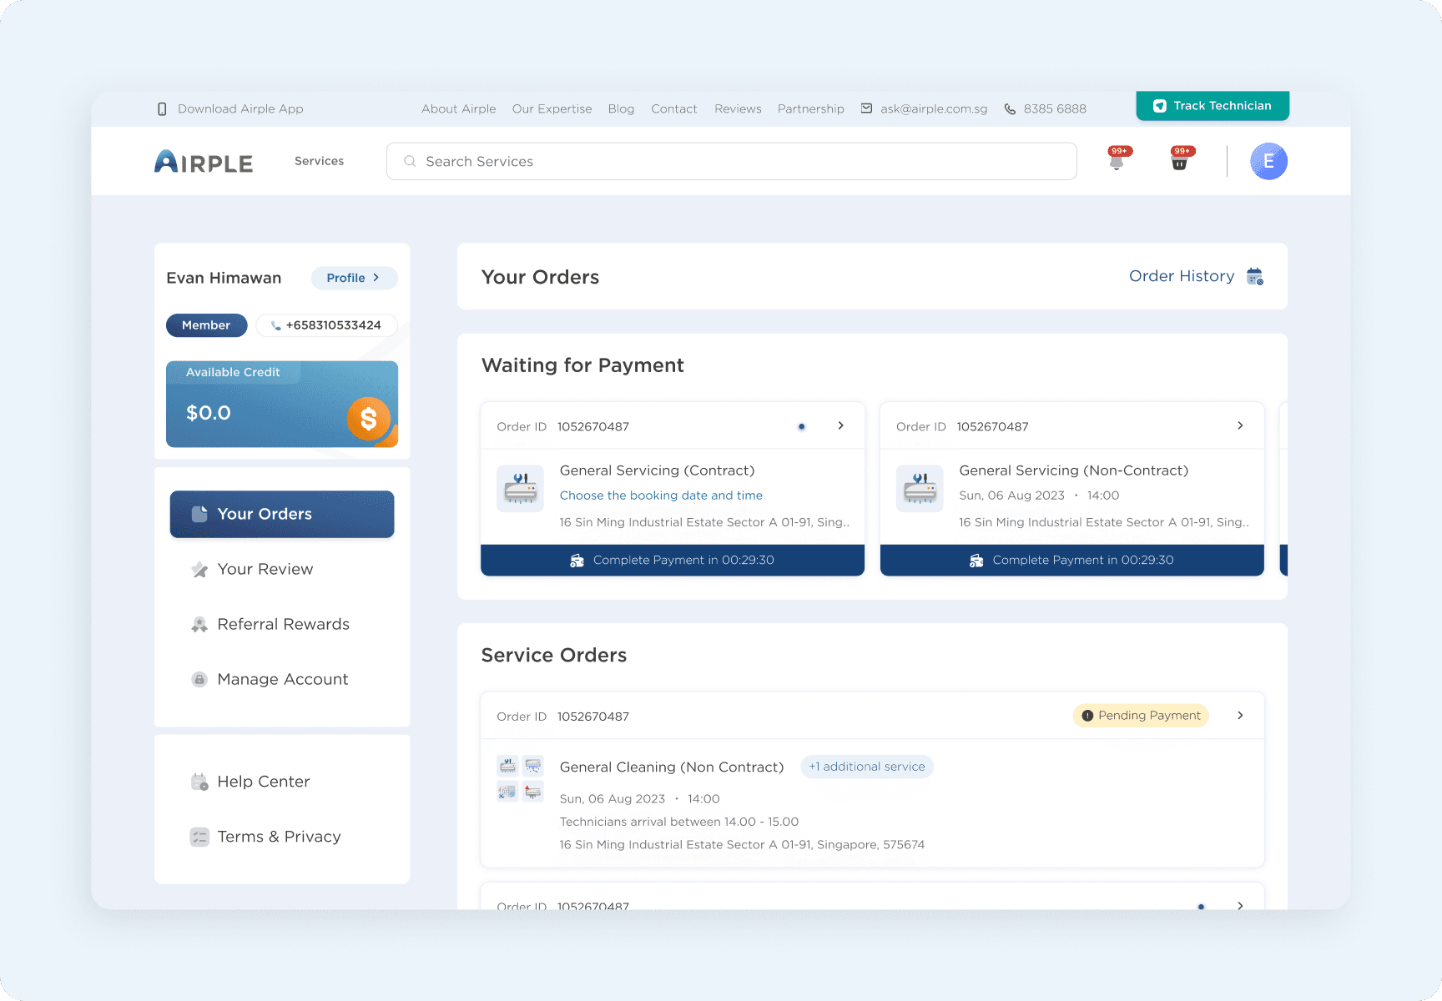Open the user avatar E

pos(1268,161)
